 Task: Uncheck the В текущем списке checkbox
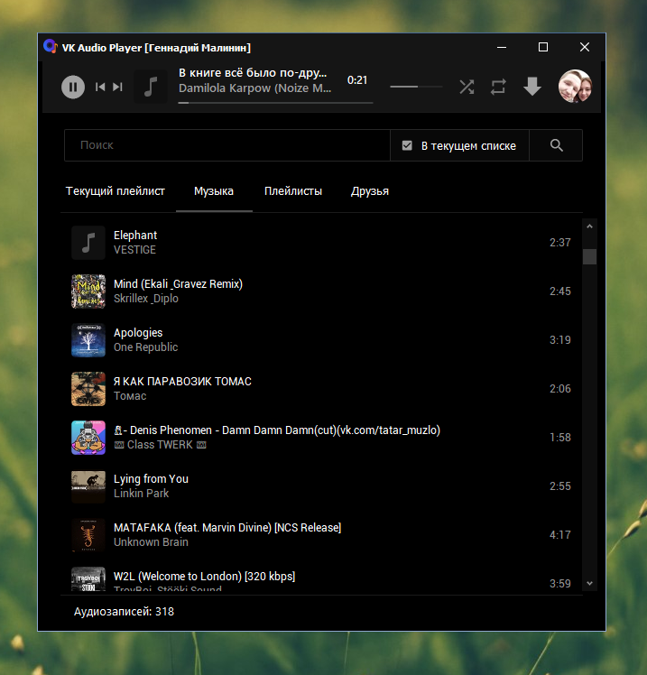407,145
